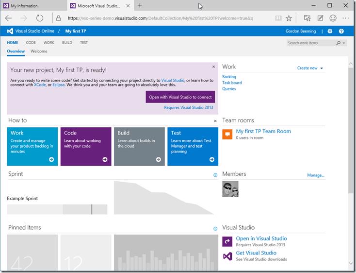The height and width of the screenshot is (273, 356).
Task: Expand the Create new dropdown
Action: click(310, 68)
